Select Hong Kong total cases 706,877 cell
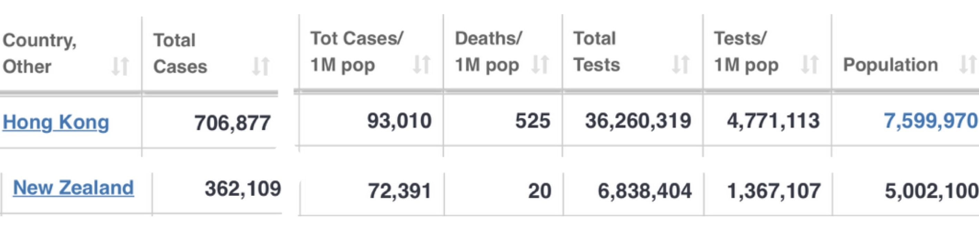Screen dimensions: 979x227 [233, 122]
